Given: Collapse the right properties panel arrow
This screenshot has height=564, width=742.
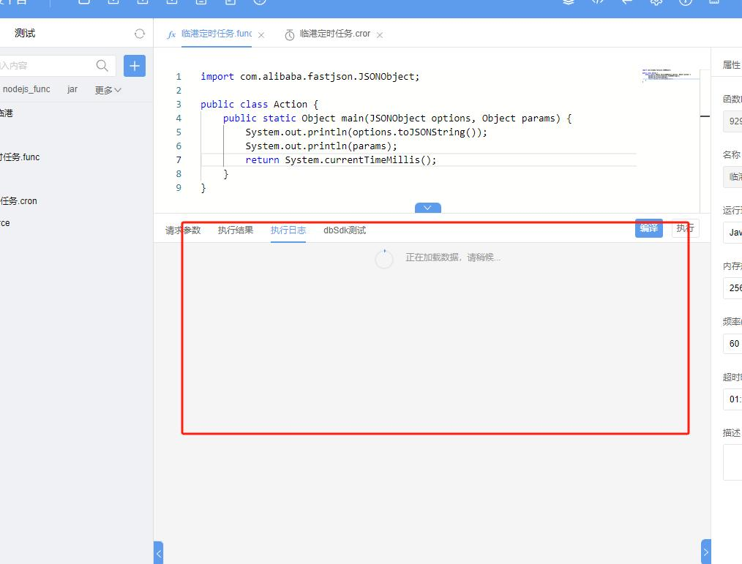Looking at the screenshot, I should click(705, 552).
